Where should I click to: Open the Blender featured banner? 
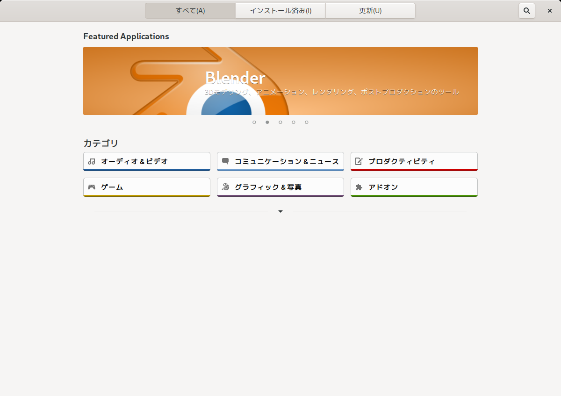tap(280, 81)
